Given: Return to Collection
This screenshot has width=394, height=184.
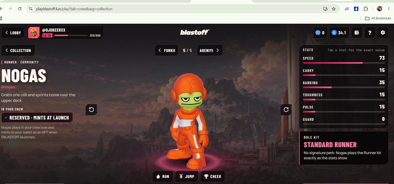Looking at the screenshot, I should point(18,51).
